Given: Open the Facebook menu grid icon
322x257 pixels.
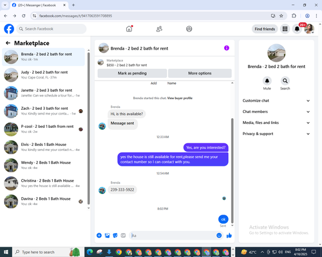Looking at the screenshot, I should pos(285,29).
